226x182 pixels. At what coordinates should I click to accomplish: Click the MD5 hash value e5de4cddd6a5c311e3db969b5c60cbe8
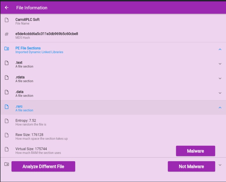pos(47,34)
